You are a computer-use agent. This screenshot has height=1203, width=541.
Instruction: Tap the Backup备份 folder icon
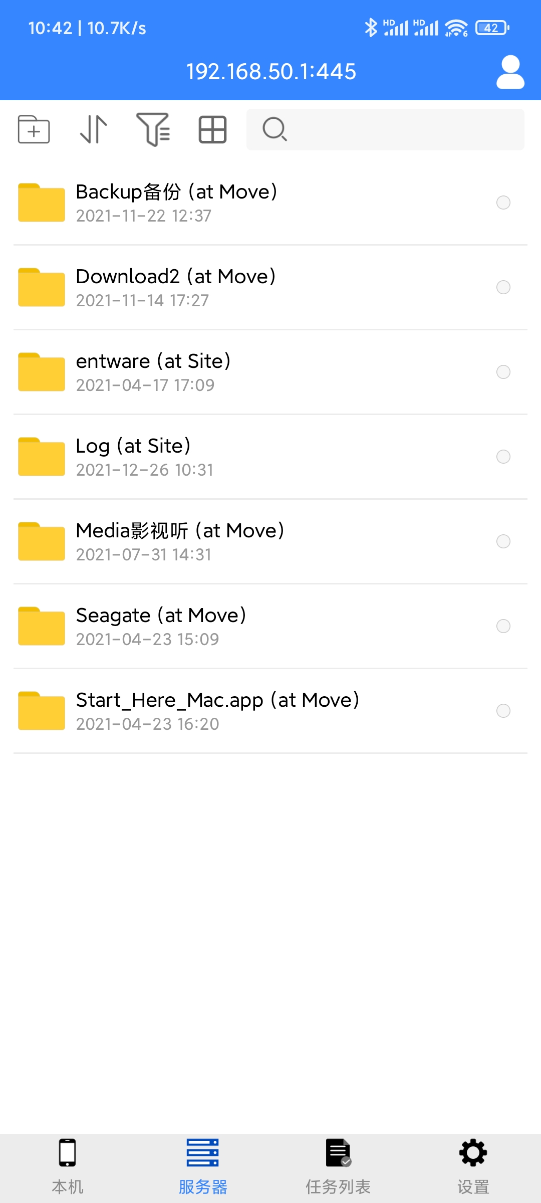[42, 203]
